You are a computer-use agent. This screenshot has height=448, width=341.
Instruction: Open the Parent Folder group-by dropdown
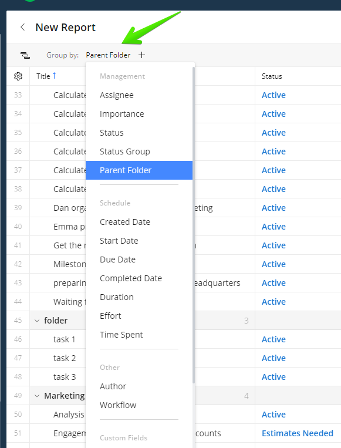coord(108,55)
